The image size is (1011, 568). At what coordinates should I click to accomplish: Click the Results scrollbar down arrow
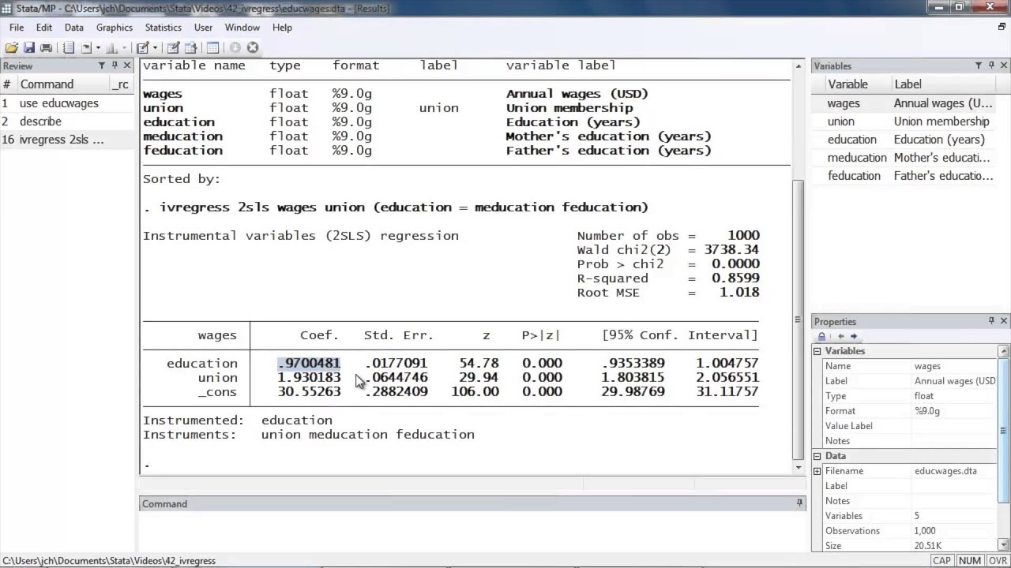798,467
